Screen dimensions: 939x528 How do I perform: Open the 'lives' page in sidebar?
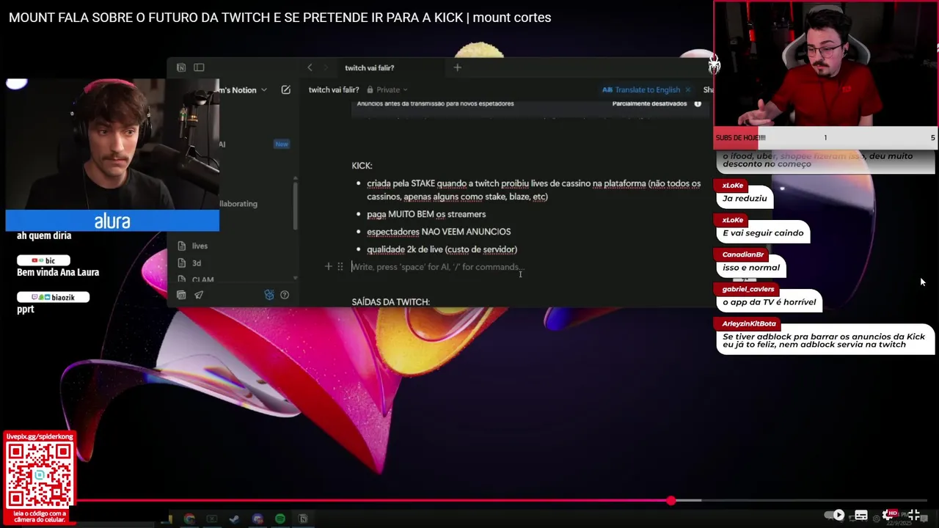200,246
